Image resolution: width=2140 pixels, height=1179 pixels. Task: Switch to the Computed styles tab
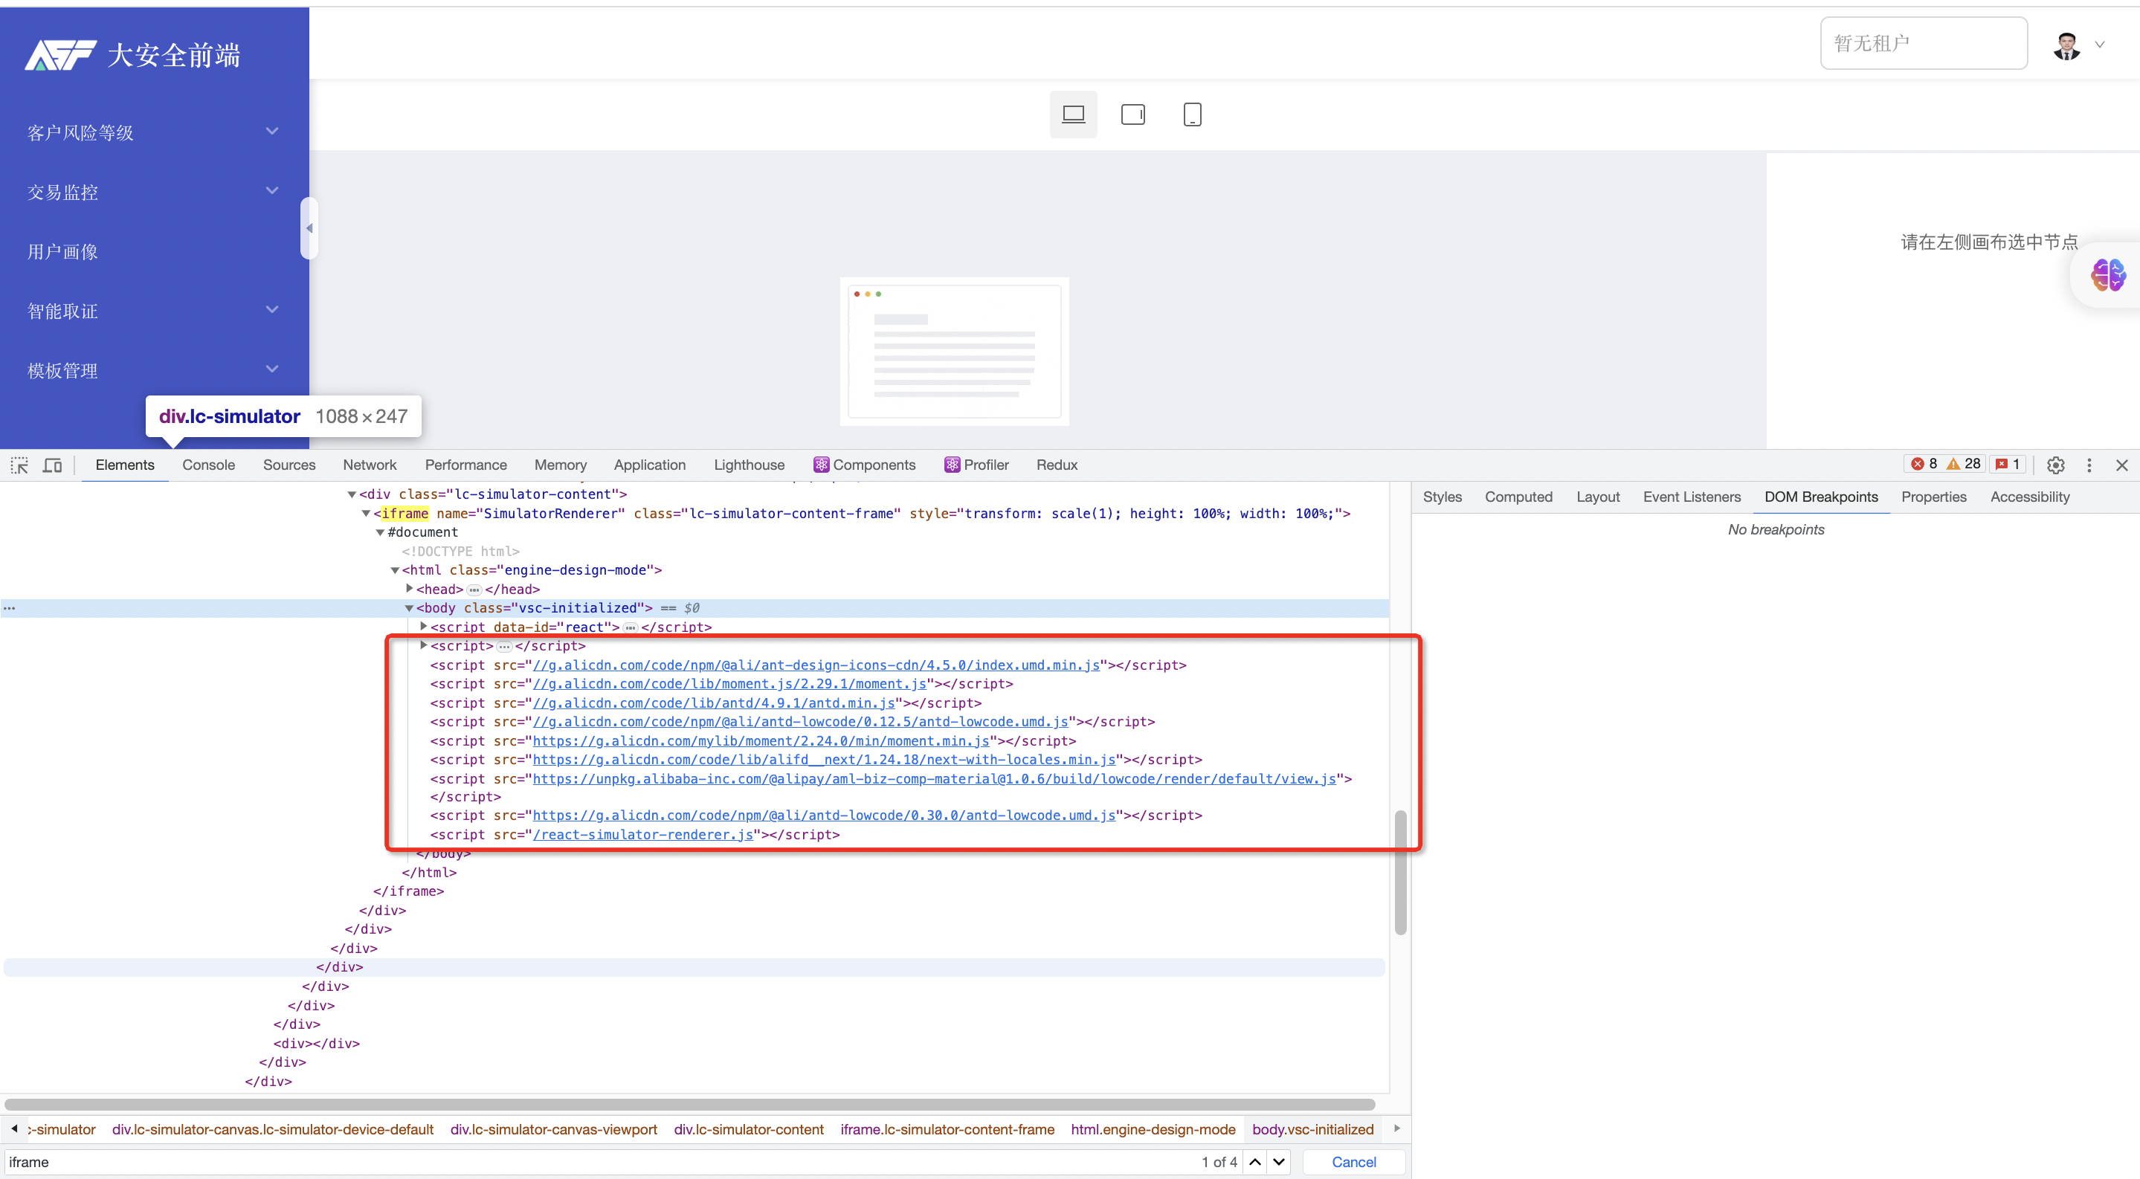coord(1518,497)
